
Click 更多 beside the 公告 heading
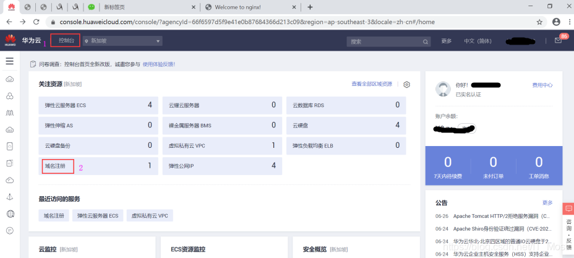(547, 203)
